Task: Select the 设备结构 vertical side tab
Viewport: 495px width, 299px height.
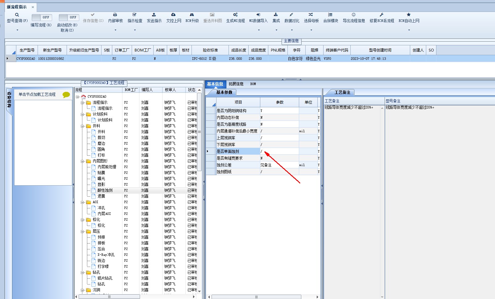Action: (9, 100)
